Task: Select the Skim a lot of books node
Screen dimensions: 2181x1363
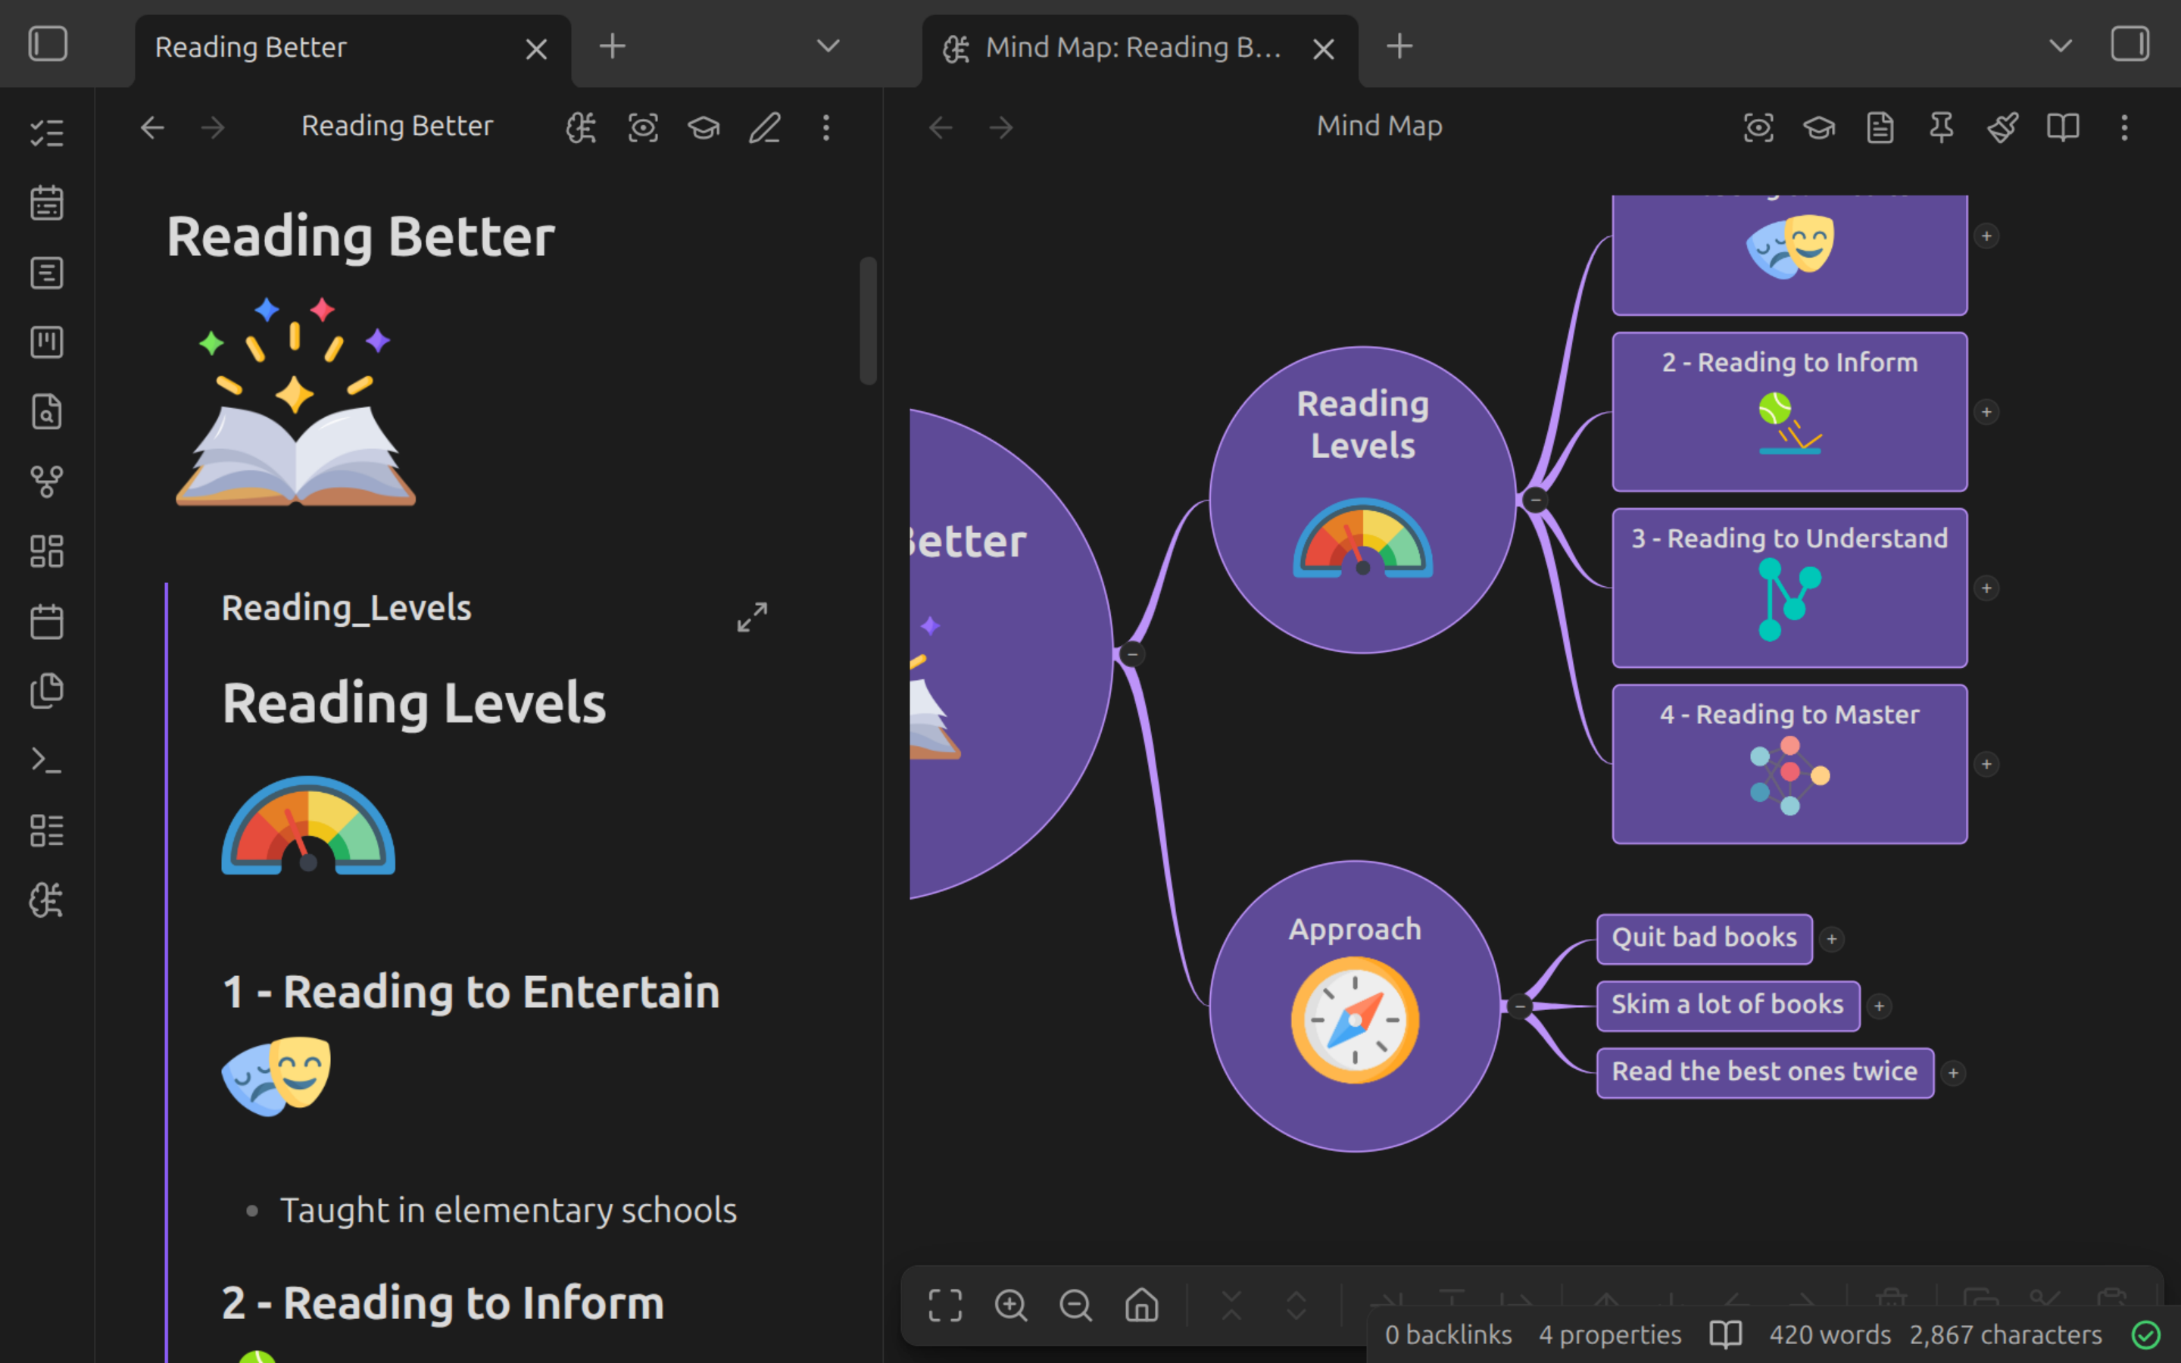Action: coord(1727,1005)
